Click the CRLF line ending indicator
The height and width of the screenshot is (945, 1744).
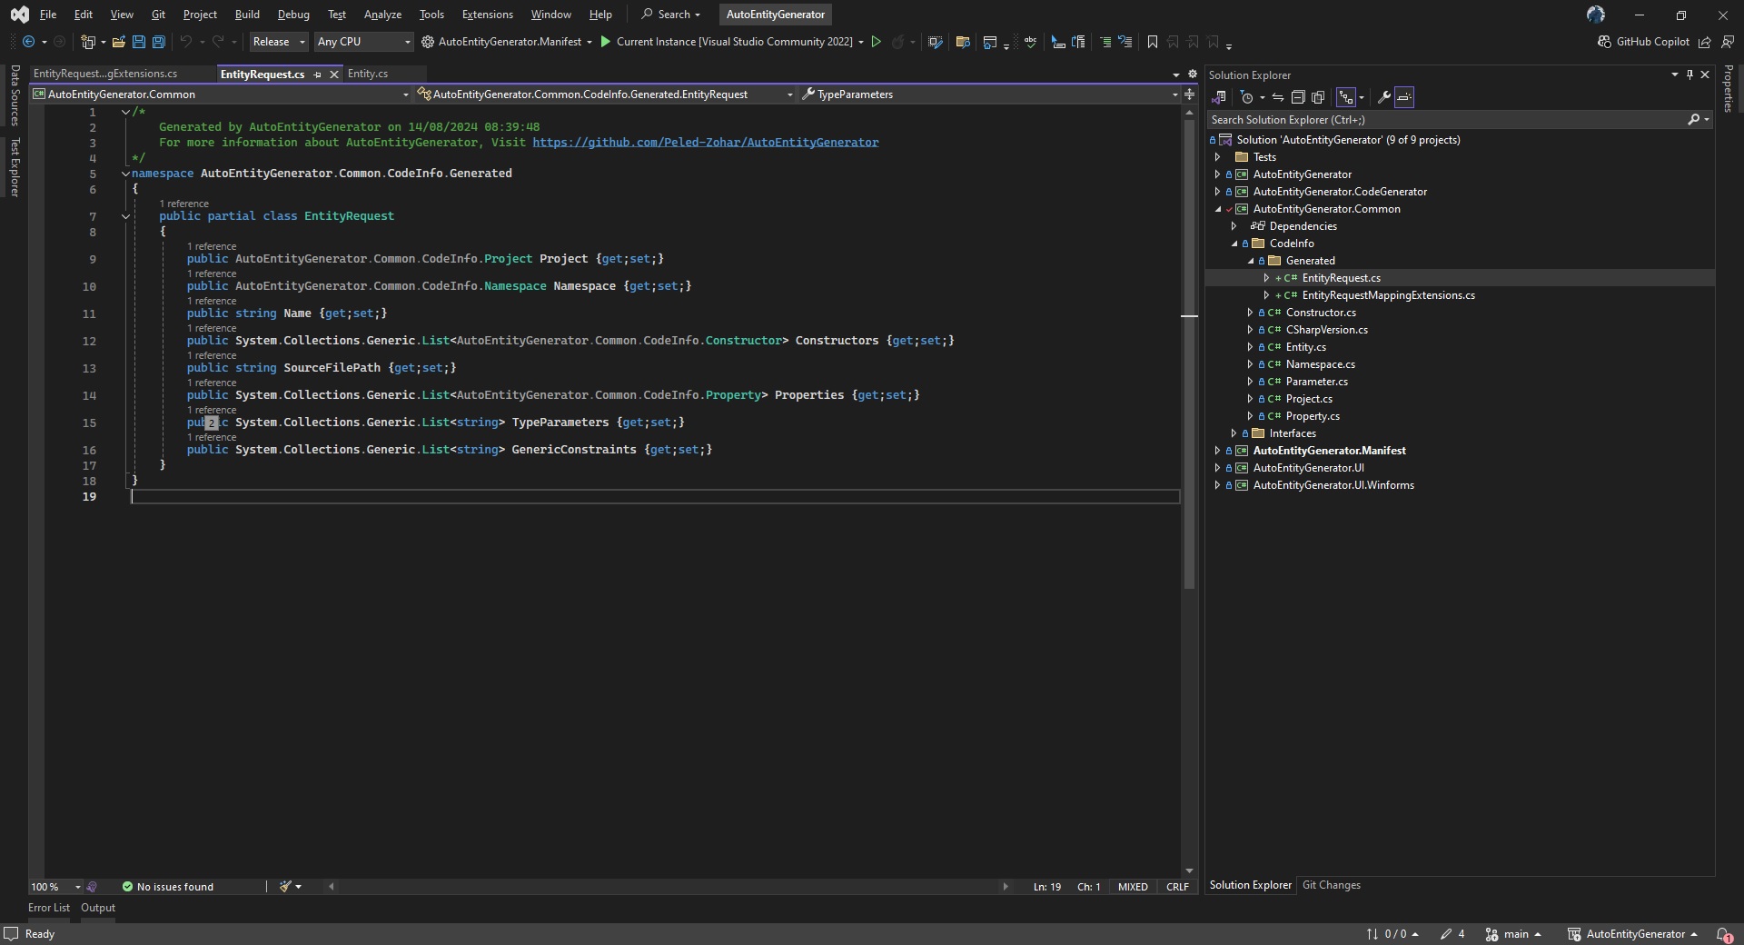tap(1177, 887)
